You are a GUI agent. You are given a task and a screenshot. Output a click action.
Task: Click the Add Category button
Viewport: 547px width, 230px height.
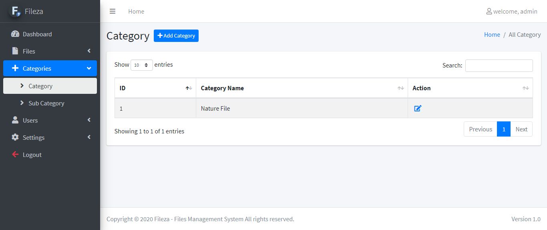[176, 36]
